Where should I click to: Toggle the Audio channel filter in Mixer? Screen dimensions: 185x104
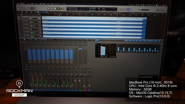126,40
